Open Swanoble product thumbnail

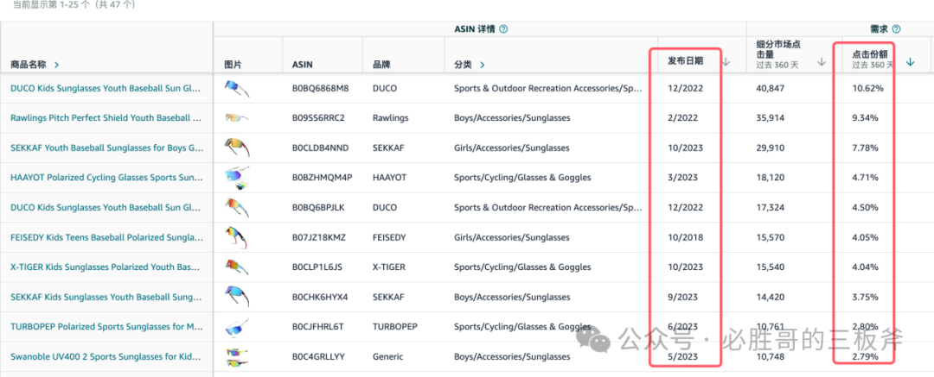236,357
